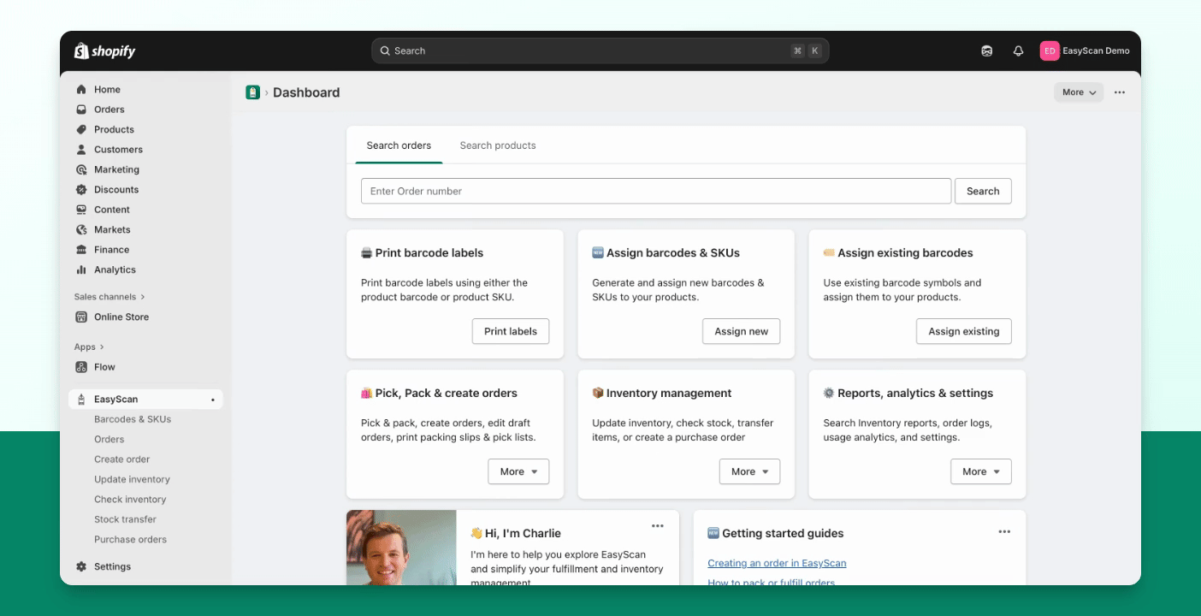This screenshot has width=1201, height=616.
Task: Click the Flow app icon
Action: (81, 367)
